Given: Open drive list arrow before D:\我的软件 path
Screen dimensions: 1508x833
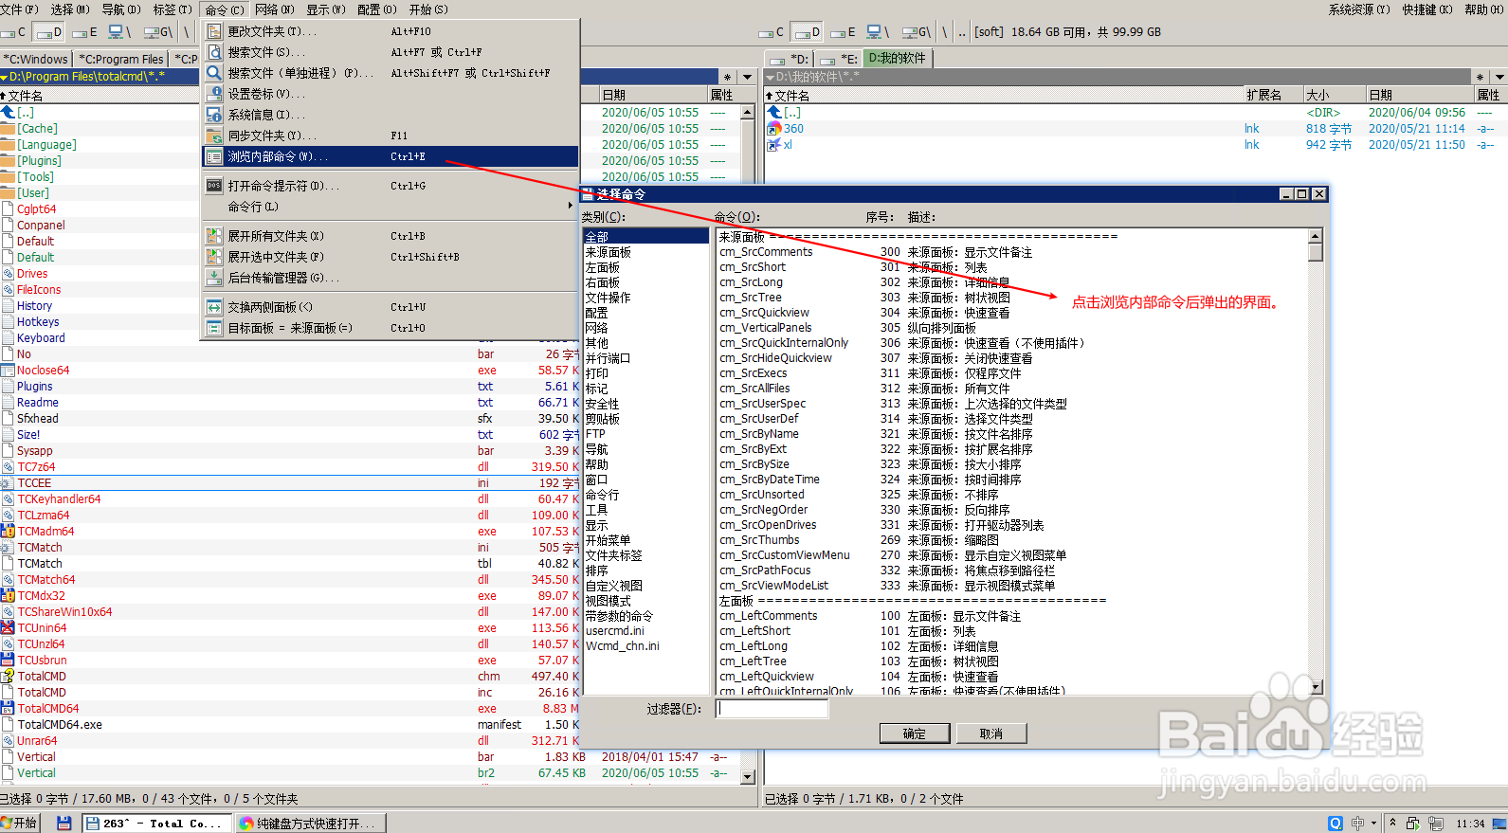Looking at the screenshot, I should (770, 77).
